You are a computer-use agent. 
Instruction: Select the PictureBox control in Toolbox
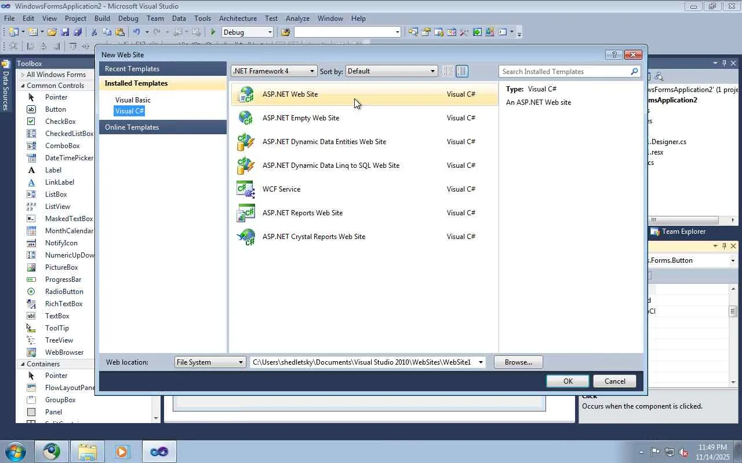point(61,267)
